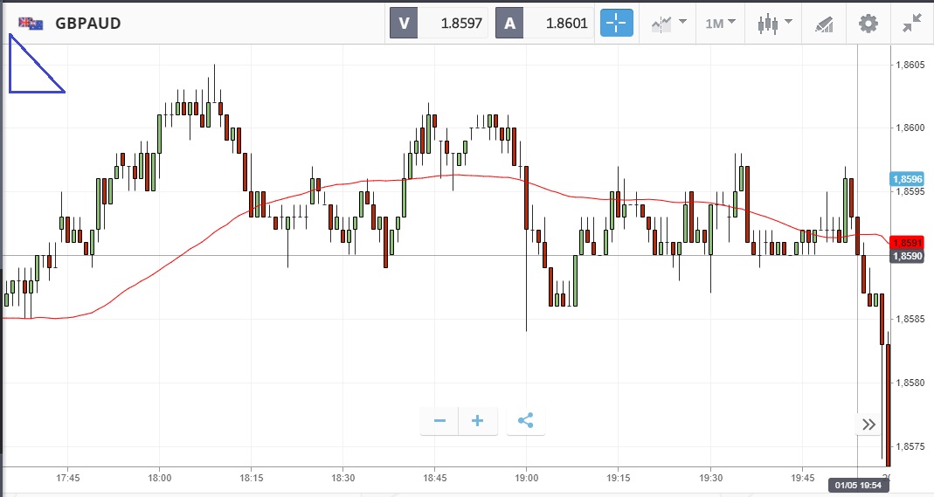This screenshot has height=497, width=934.
Task: Click the GBPAUD symbol name
Action: tap(87, 24)
